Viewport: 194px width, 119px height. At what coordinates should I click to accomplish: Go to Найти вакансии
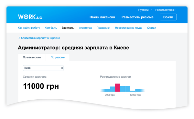[x=102, y=17]
